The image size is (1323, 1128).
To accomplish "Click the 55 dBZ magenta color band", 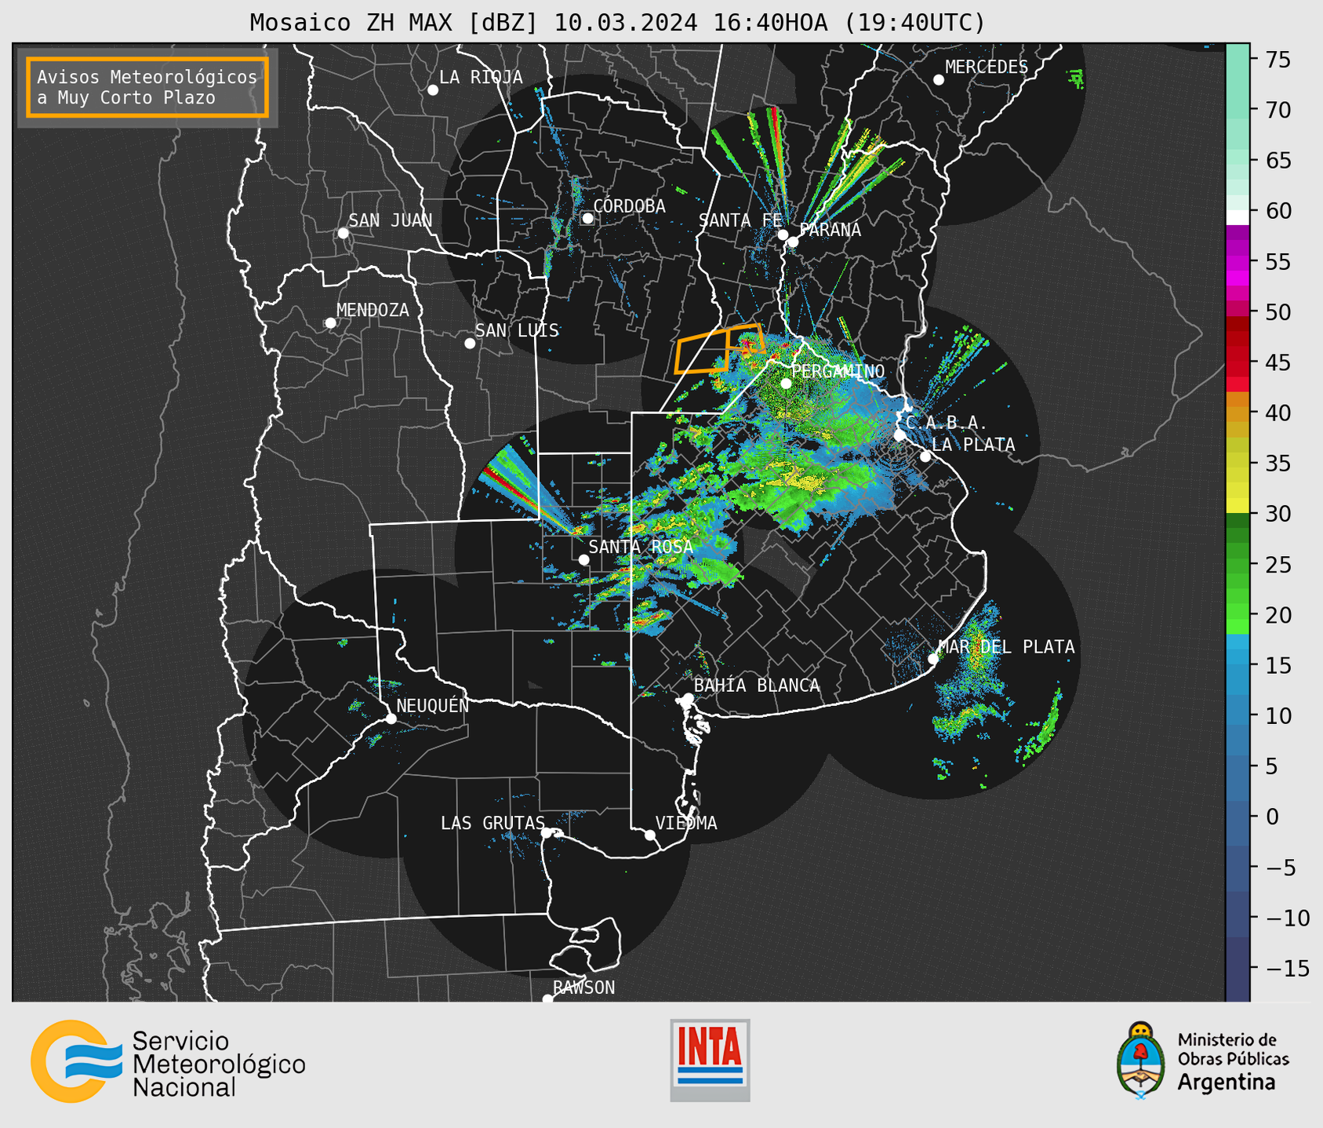I will tap(1238, 263).
